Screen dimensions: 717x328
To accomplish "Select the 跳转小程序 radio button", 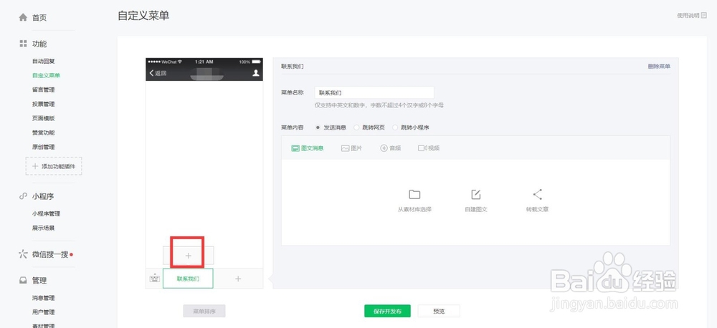I will 395,127.
